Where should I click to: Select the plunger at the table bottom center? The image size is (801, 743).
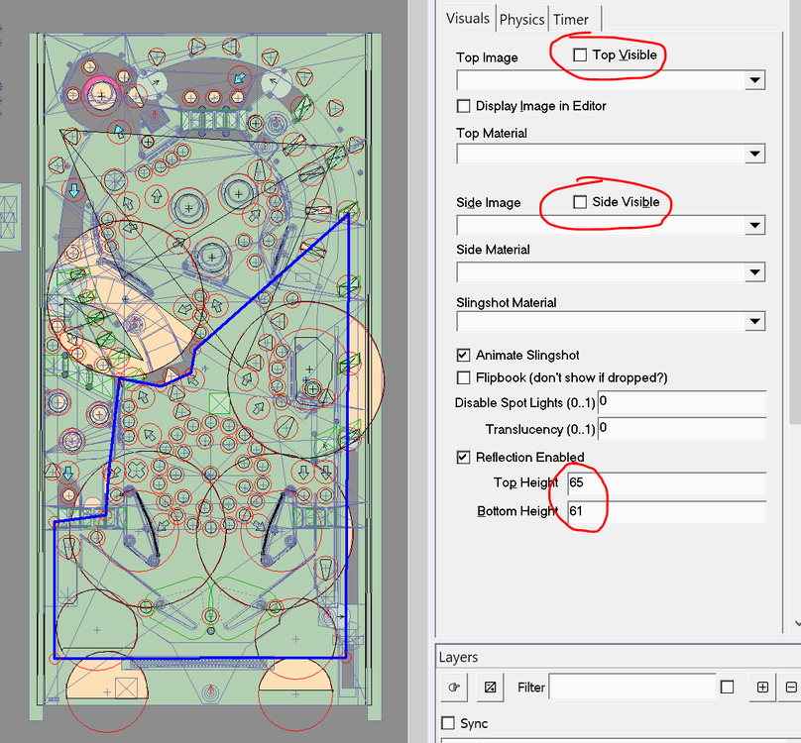tap(210, 692)
